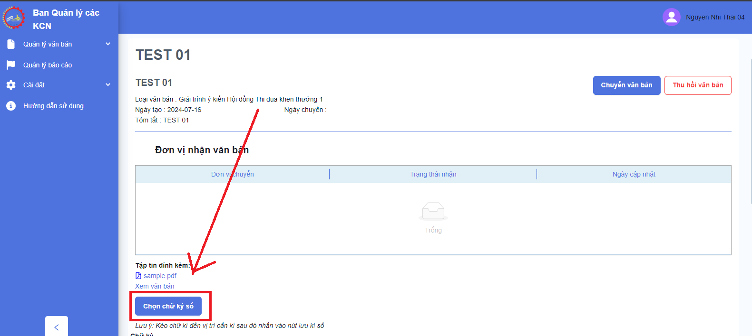The width and height of the screenshot is (752, 336).
Task: Open the Hướng dẫn sử dụng menu item
Action: click(59, 106)
